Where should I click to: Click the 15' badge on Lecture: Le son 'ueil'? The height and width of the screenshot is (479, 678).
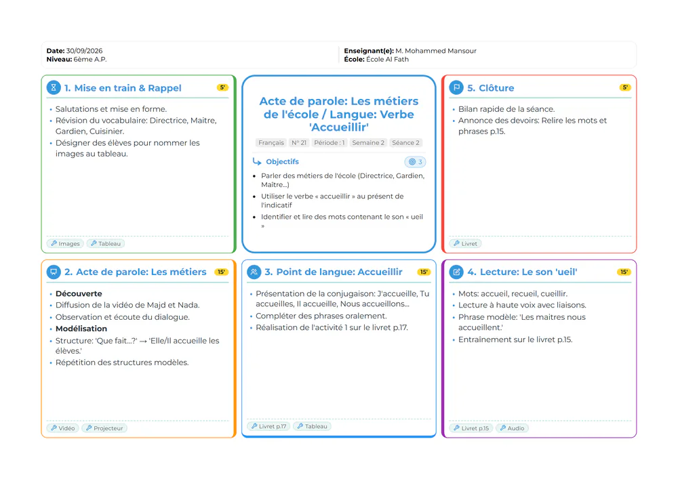pos(624,272)
